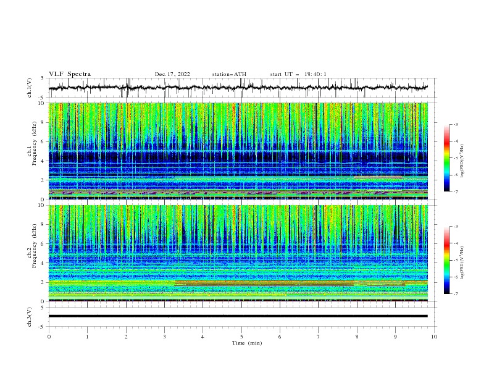Click the ch.2 spectrogram plot

tap(238, 253)
